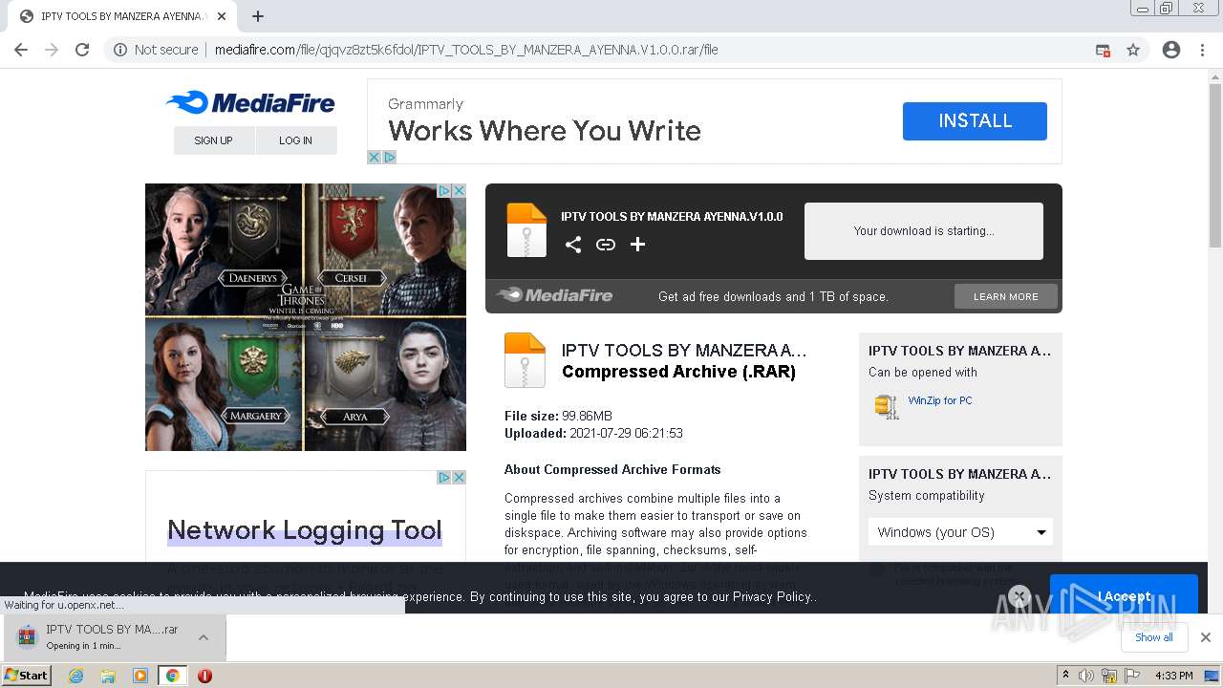Viewport: 1223px width, 688px height.
Task: Open site info for Not secure
Action: [156, 50]
